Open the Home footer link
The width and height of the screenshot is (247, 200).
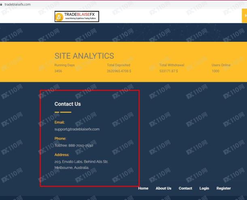pos(143,188)
